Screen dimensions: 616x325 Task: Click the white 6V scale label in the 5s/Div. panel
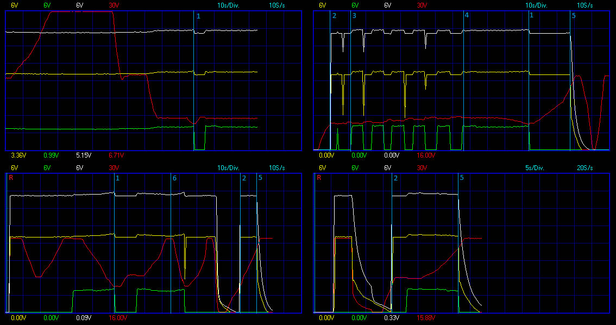387,168
